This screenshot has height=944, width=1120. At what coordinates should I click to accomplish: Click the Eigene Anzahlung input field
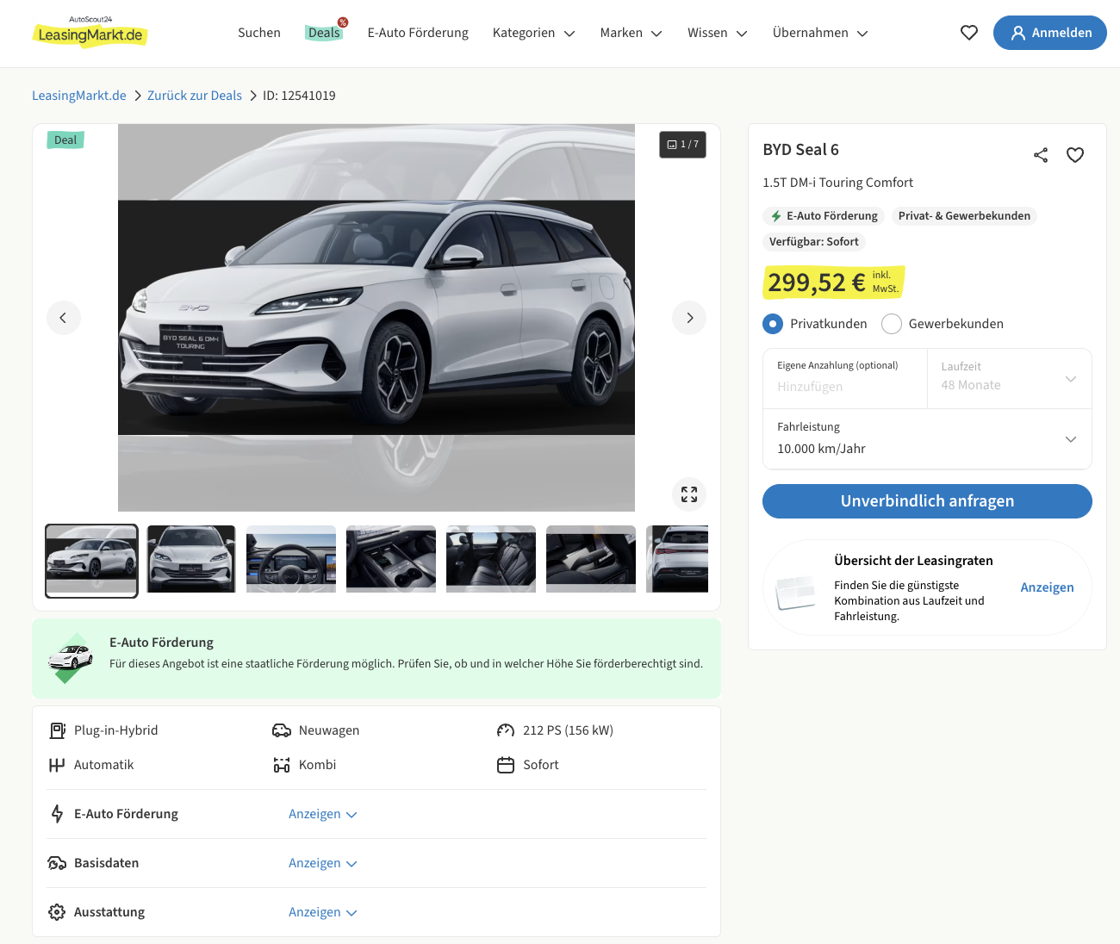(x=844, y=387)
